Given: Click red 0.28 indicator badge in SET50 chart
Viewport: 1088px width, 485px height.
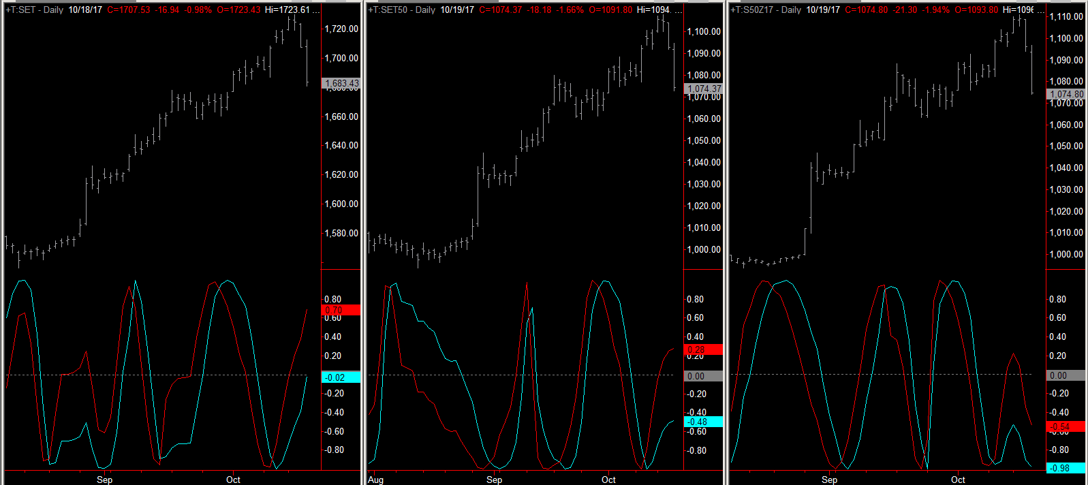Looking at the screenshot, I should [703, 349].
